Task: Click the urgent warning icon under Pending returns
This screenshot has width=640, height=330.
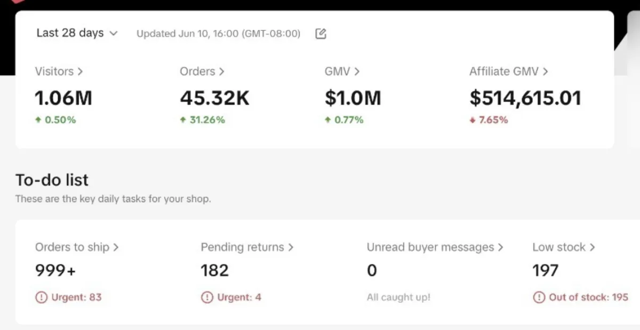Action: (x=207, y=297)
